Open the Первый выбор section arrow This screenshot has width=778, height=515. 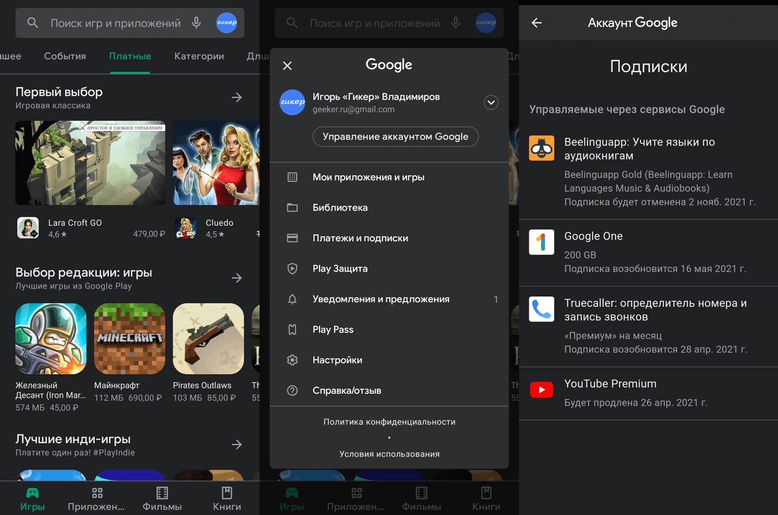(237, 98)
